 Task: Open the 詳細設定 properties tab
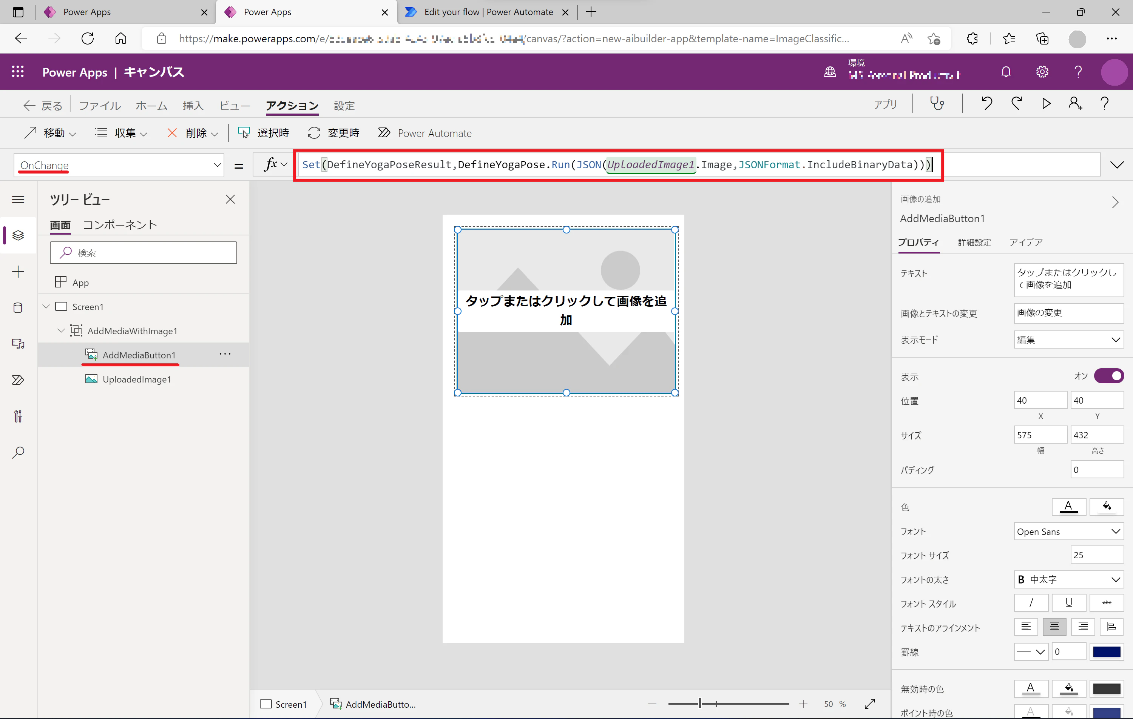pyautogui.click(x=974, y=243)
